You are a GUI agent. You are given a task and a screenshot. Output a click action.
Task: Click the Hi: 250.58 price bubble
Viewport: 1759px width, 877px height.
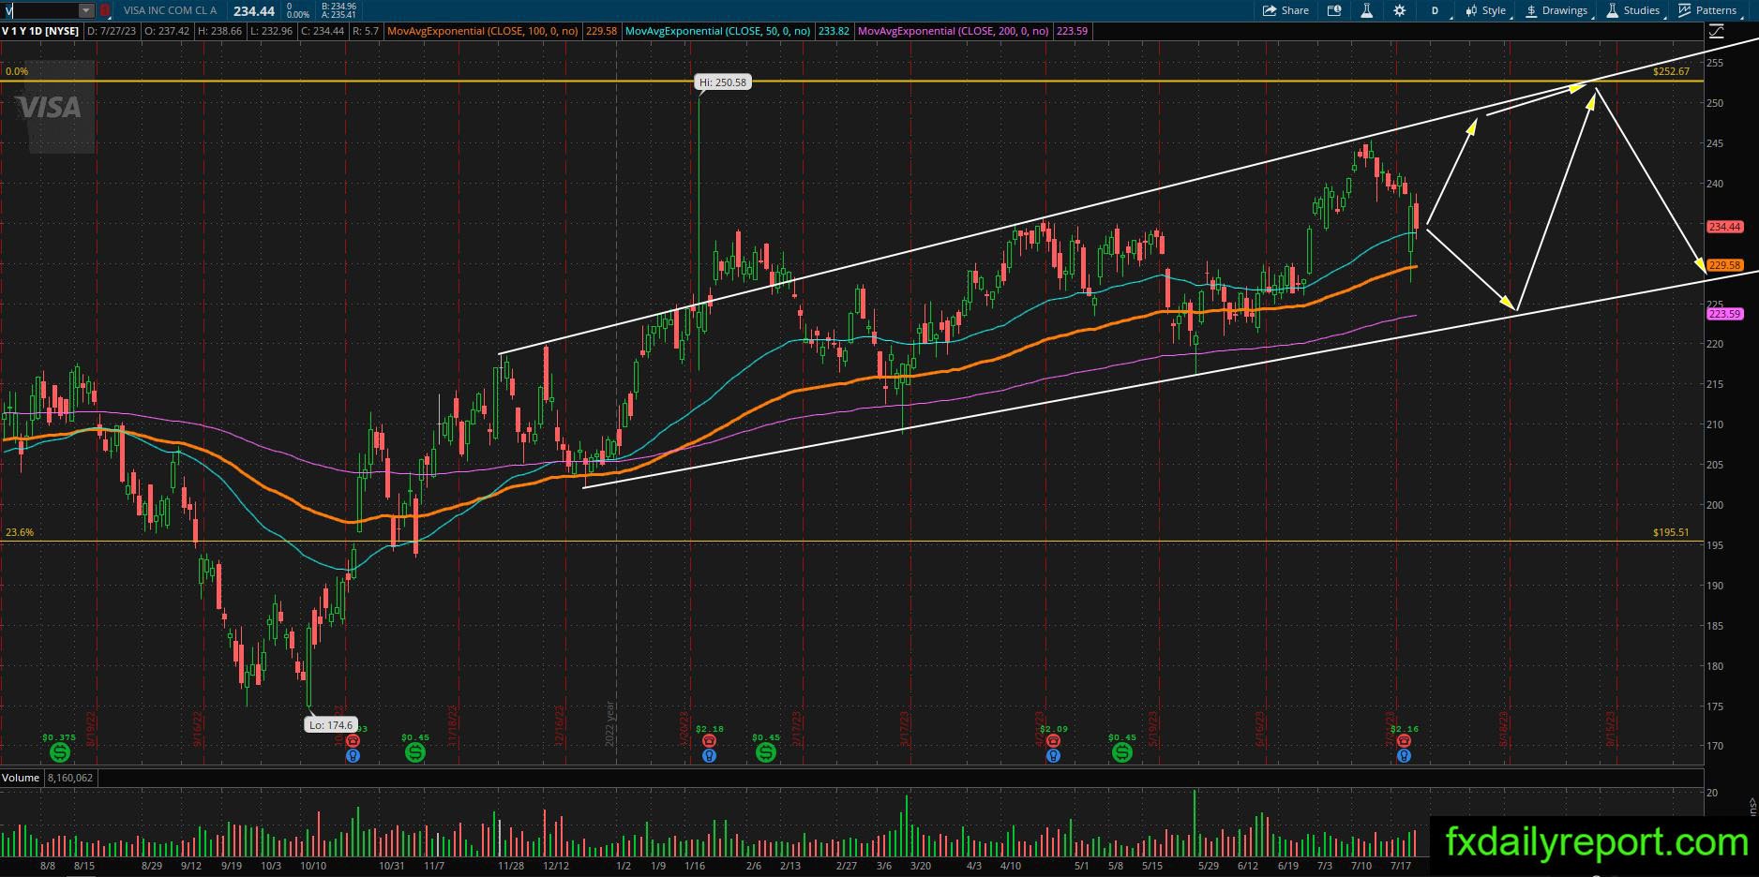click(723, 82)
